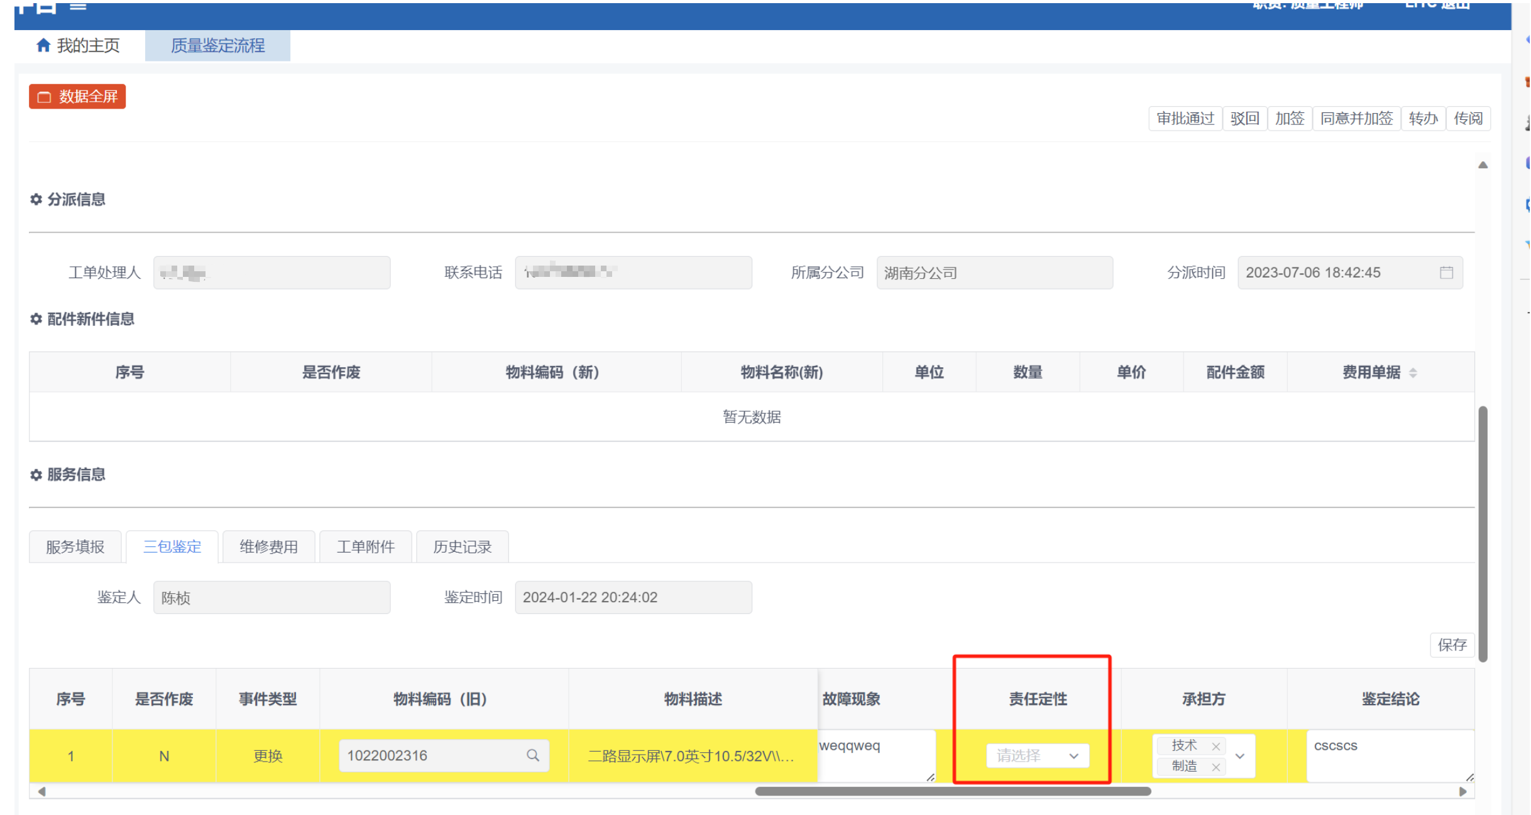Click the 更换 event type cell
Screen dimensions: 1531x815
268,756
